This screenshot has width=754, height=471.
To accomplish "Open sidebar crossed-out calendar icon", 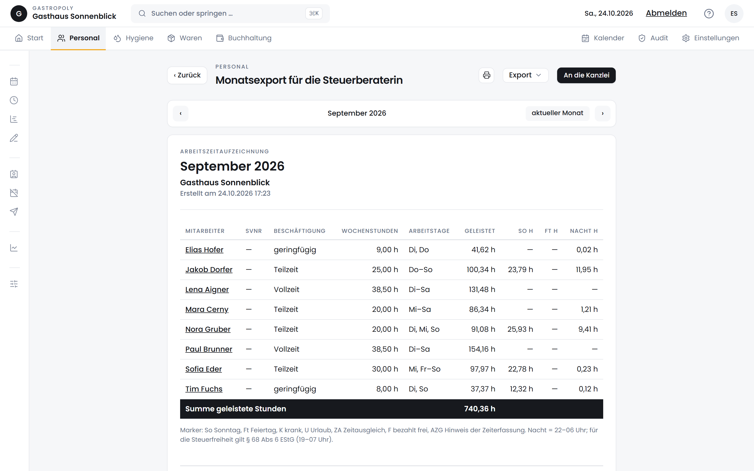I will [14, 193].
